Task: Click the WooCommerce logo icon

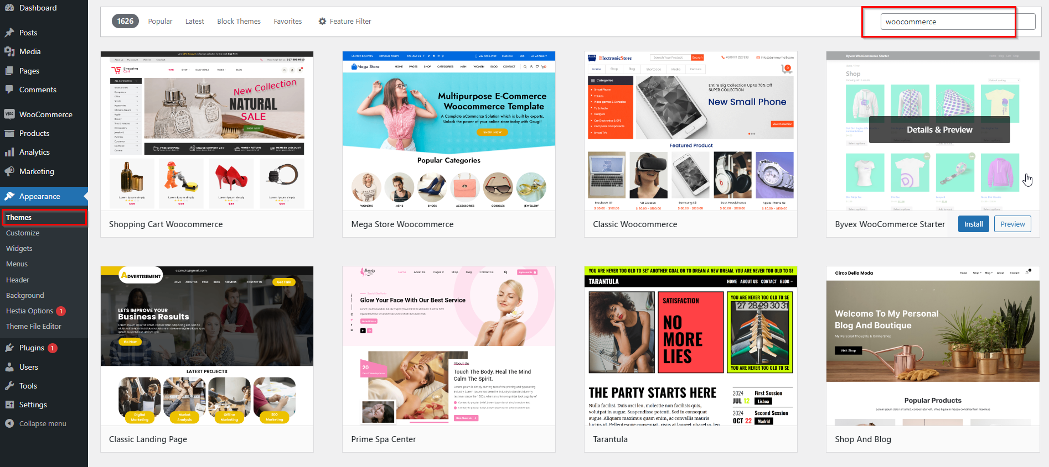Action: pyautogui.click(x=9, y=114)
